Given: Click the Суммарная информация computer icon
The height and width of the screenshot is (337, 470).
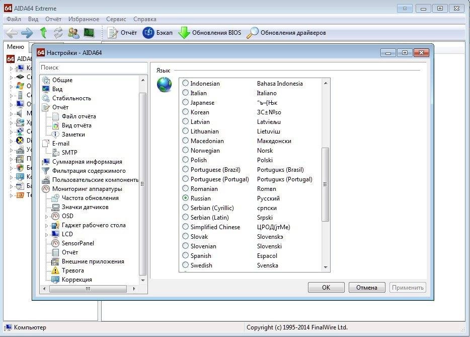Looking at the screenshot, I should click(46, 162).
